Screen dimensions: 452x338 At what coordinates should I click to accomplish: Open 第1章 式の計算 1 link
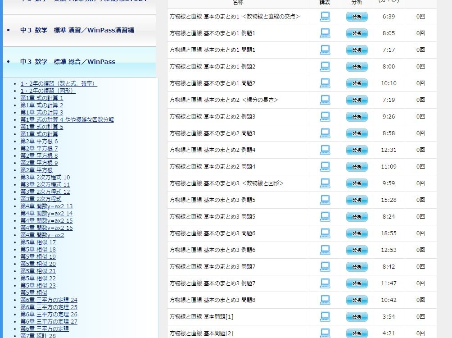click(41, 98)
